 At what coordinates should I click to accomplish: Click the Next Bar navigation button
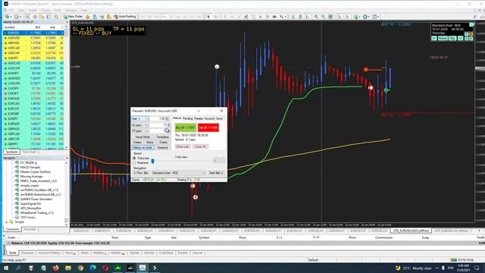coord(215,173)
